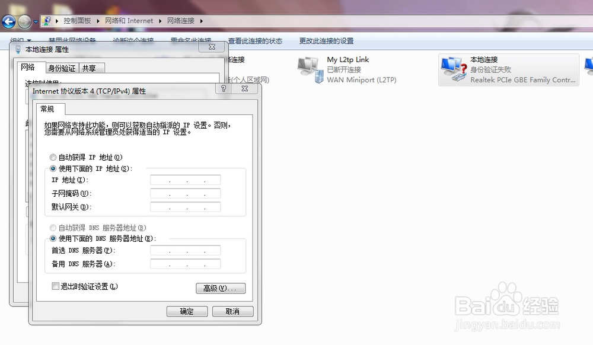The image size is (593, 345).
Task: Click the IP 地址 input field
Action: 184,180
